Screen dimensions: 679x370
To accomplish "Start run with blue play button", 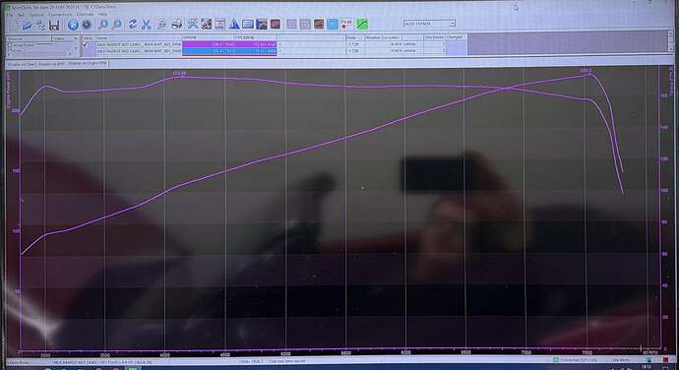I will pos(73,25).
